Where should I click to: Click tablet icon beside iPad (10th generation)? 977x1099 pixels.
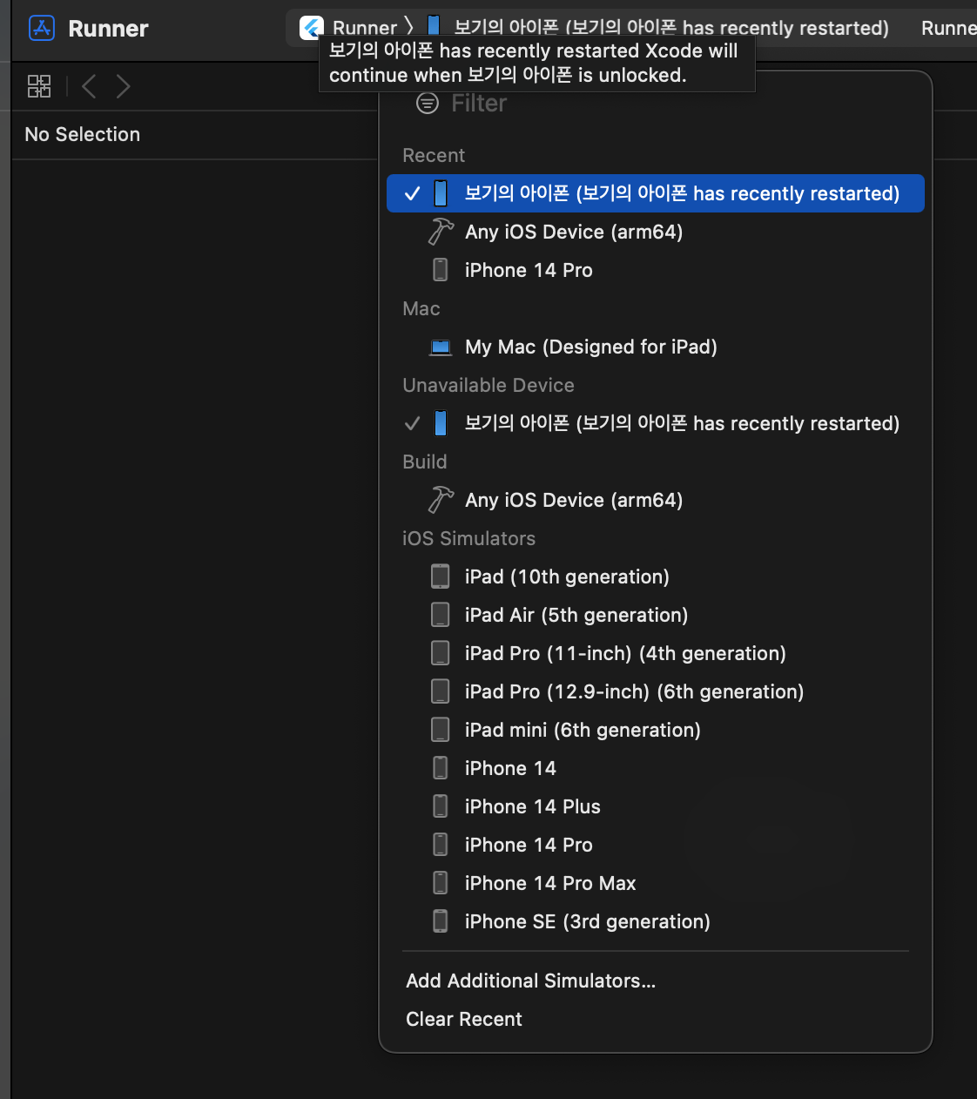pos(441,576)
